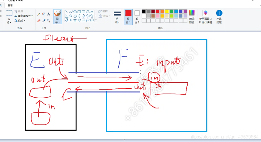
Task: Open the 填充 fill dropdown
Action: tap(104, 16)
